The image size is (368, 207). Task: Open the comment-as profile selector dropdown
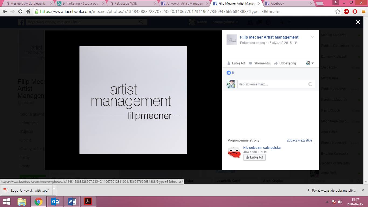tap(310, 63)
